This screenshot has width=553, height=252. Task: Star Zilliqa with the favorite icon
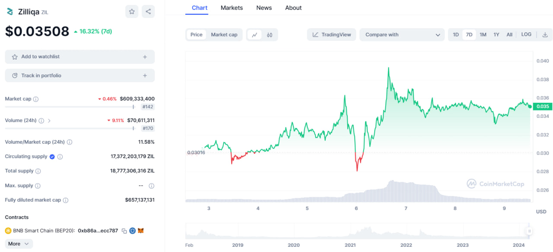point(132,12)
